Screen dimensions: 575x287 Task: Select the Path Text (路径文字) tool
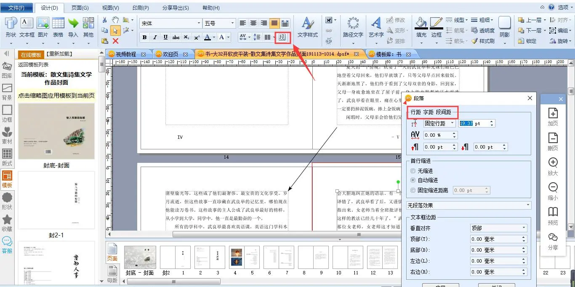pos(353,27)
